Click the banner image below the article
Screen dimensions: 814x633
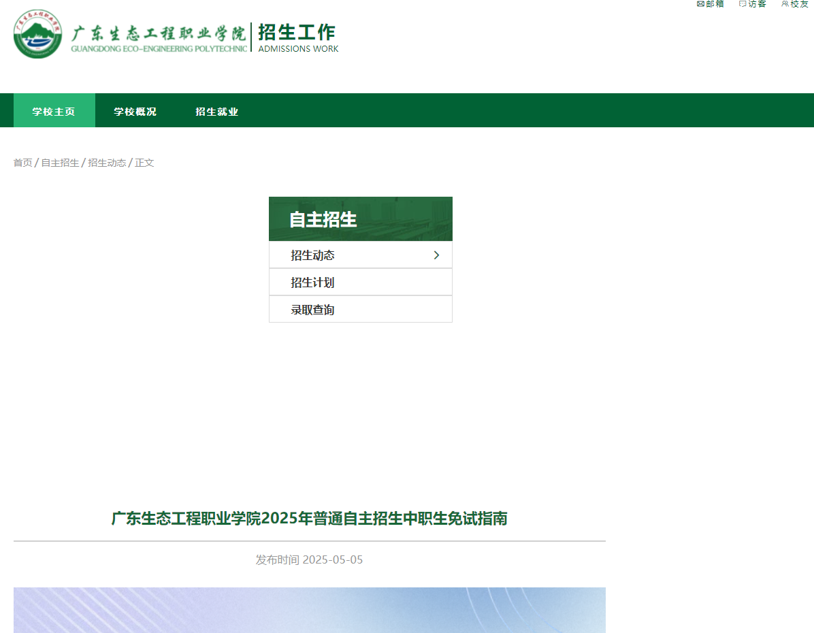[x=310, y=610]
